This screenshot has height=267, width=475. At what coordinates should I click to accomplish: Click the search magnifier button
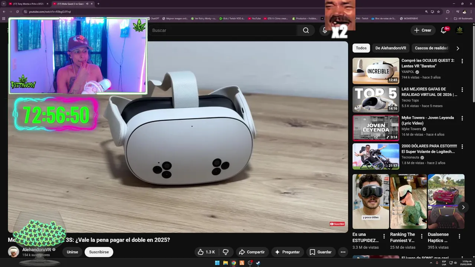coord(306,30)
